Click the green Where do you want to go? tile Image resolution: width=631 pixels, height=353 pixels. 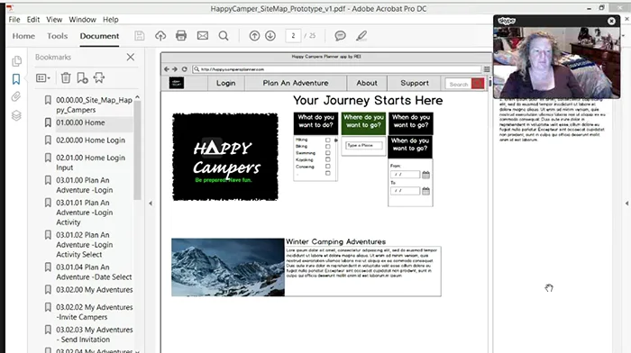pos(363,123)
